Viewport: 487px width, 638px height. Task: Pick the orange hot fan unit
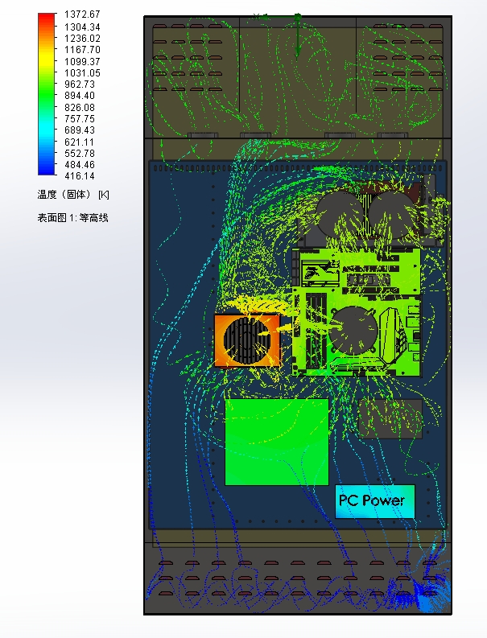coord(247,340)
